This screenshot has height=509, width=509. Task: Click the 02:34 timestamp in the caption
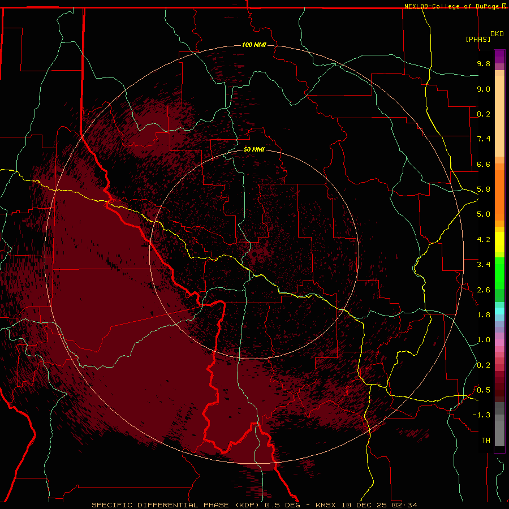coord(404,505)
